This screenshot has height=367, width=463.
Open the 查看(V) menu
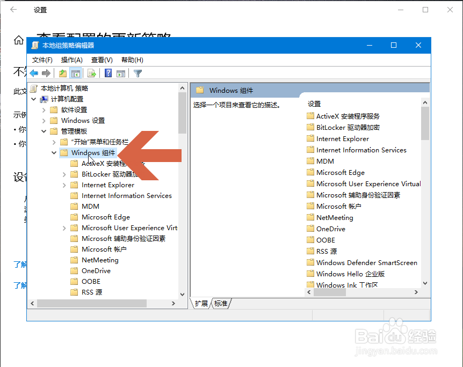pyautogui.click(x=102, y=60)
